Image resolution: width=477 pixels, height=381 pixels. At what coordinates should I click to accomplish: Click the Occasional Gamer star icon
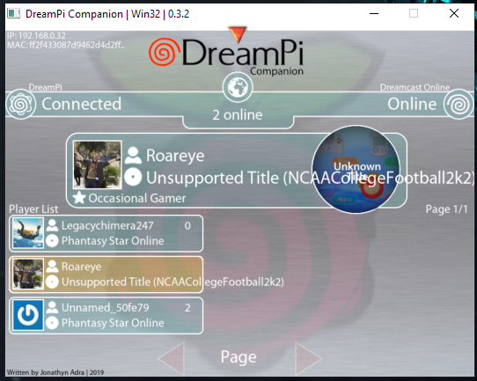pos(79,198)
